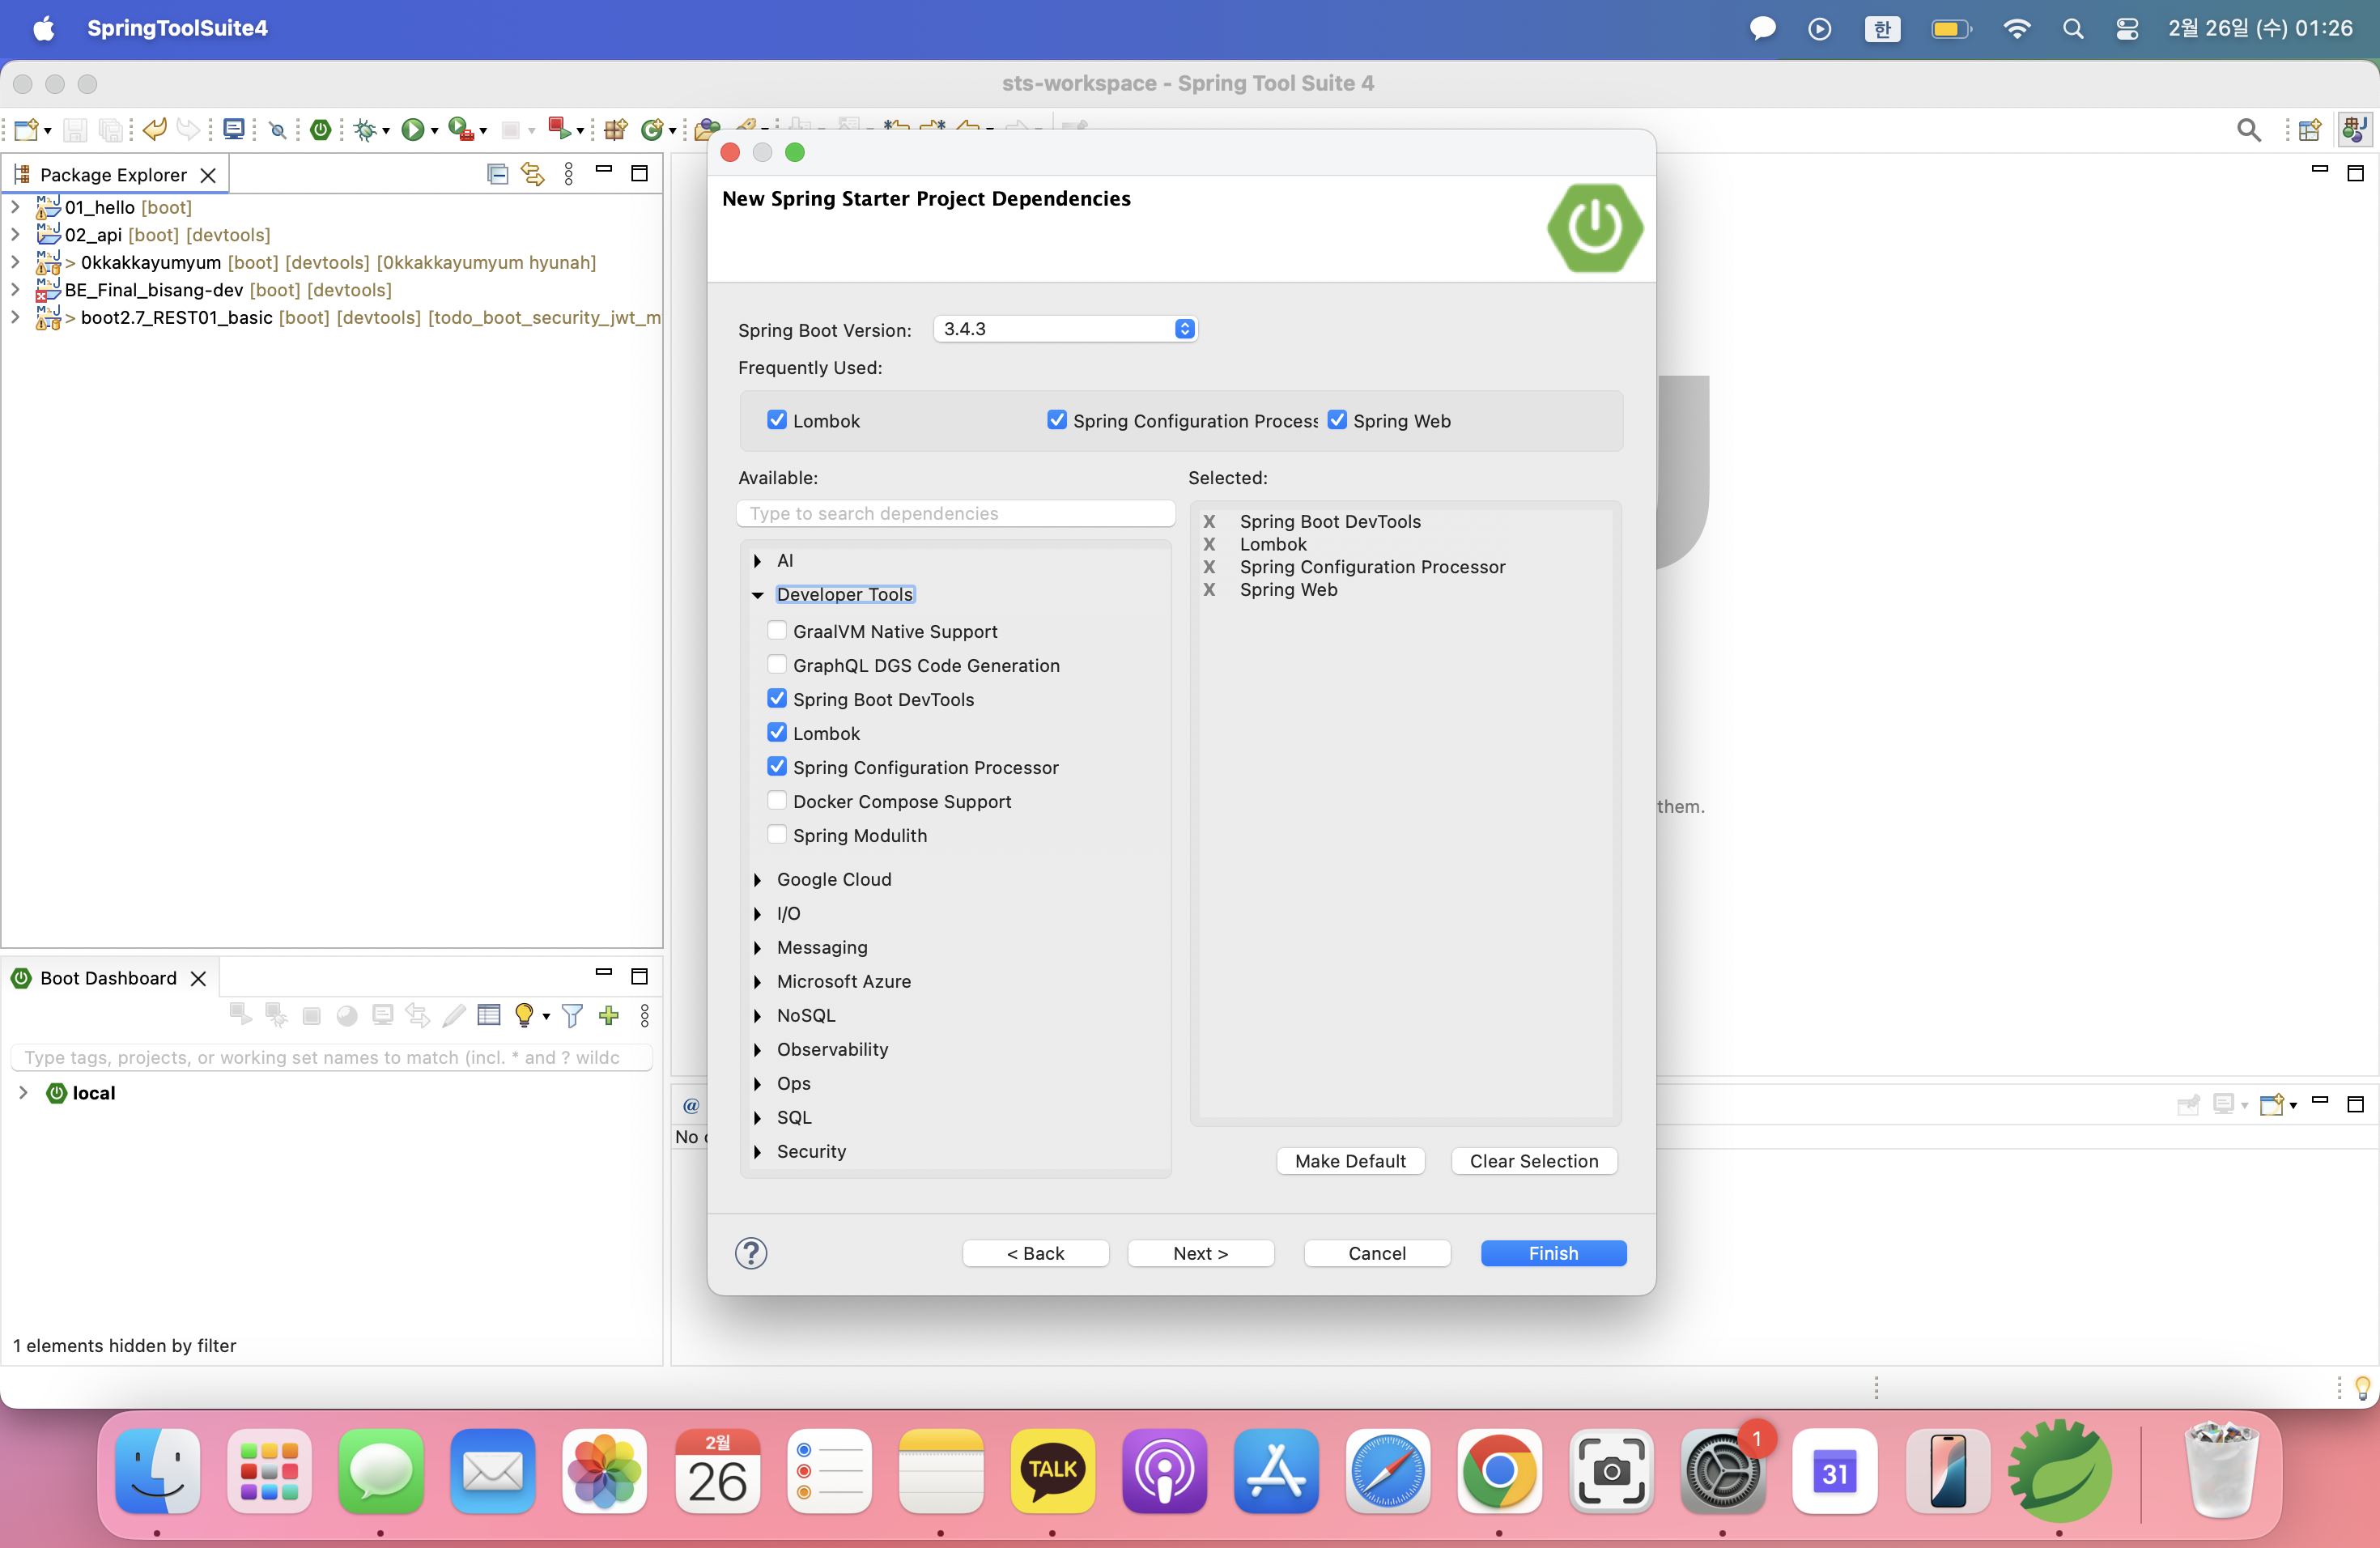Uncheck Spring Configuration Processor in Frequently Used
The width and height of the screenshot is (2380, 1548).
coord(1057,420)
